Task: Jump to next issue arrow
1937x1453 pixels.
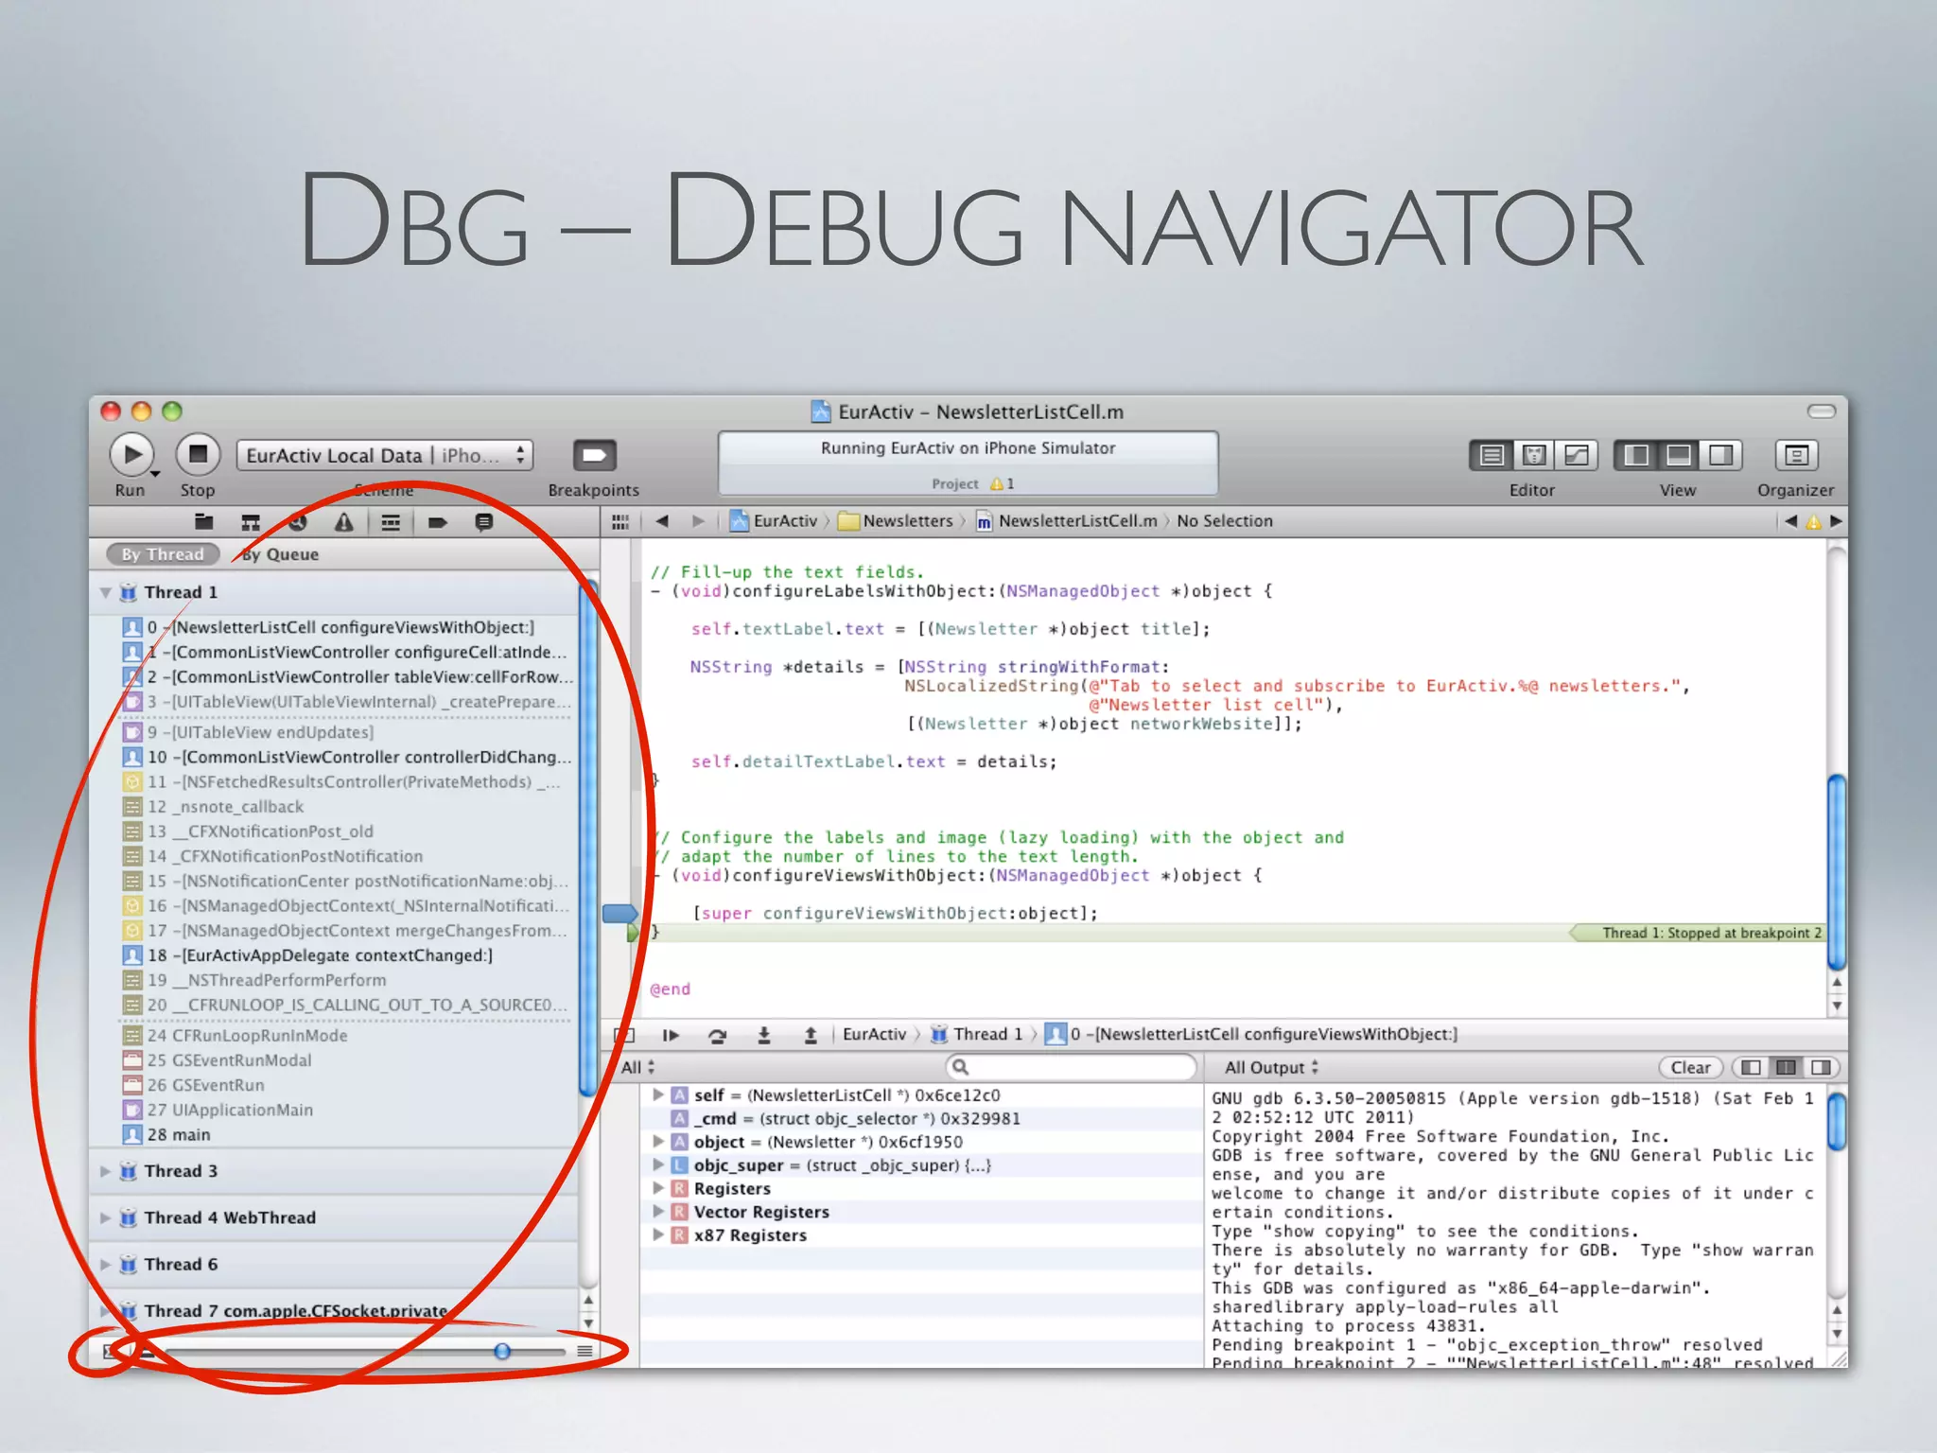Action: (1836, 521)
